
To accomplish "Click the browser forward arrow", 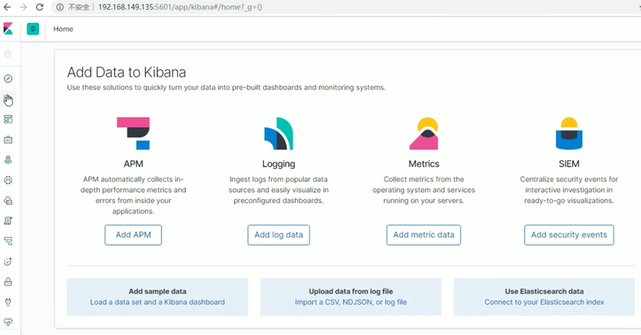I will point(23,7).
